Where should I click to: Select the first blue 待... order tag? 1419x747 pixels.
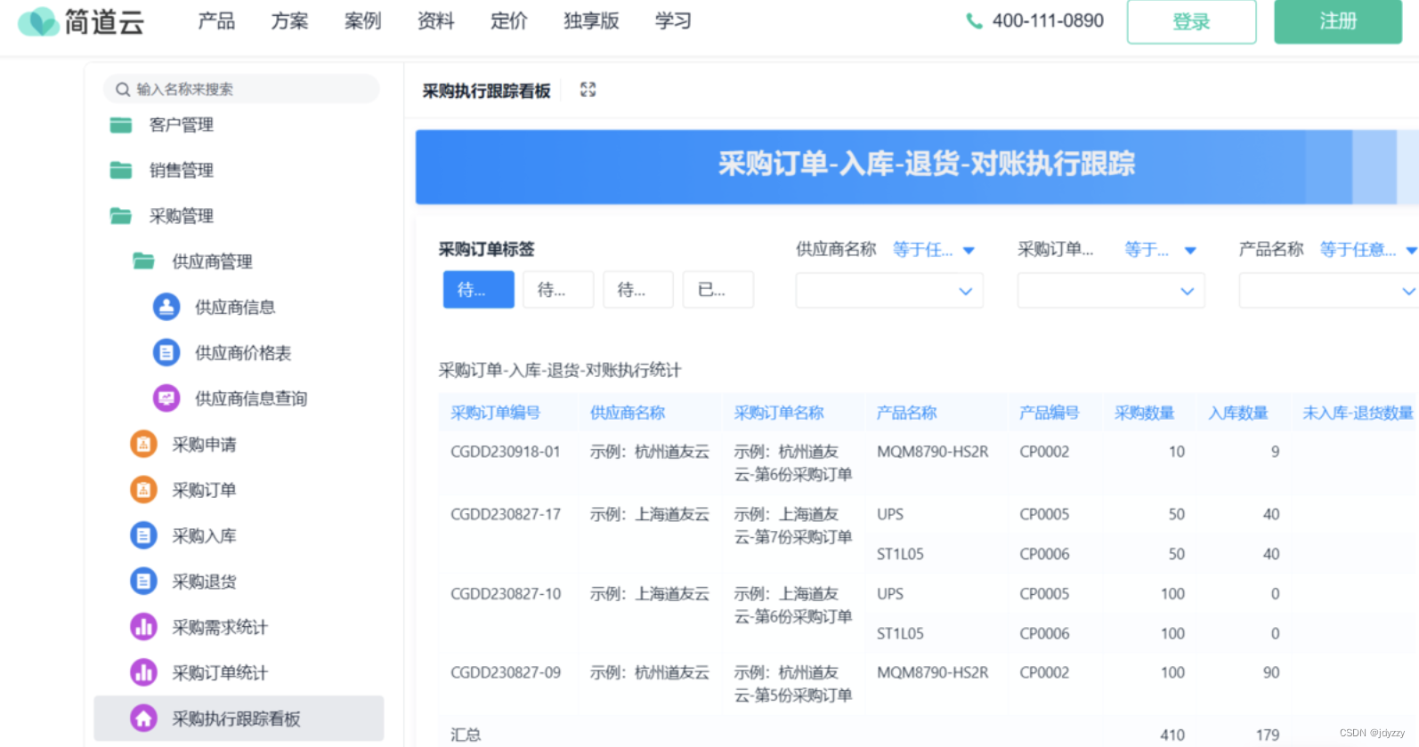click(478, 290)
